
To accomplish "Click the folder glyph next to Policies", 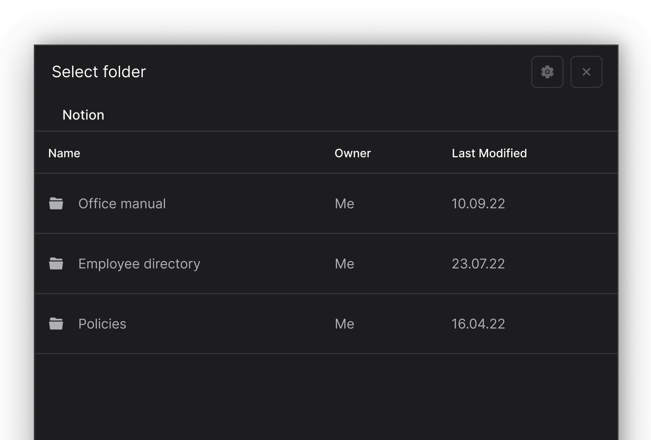I will pyautogui.click(x=56, y=324).
